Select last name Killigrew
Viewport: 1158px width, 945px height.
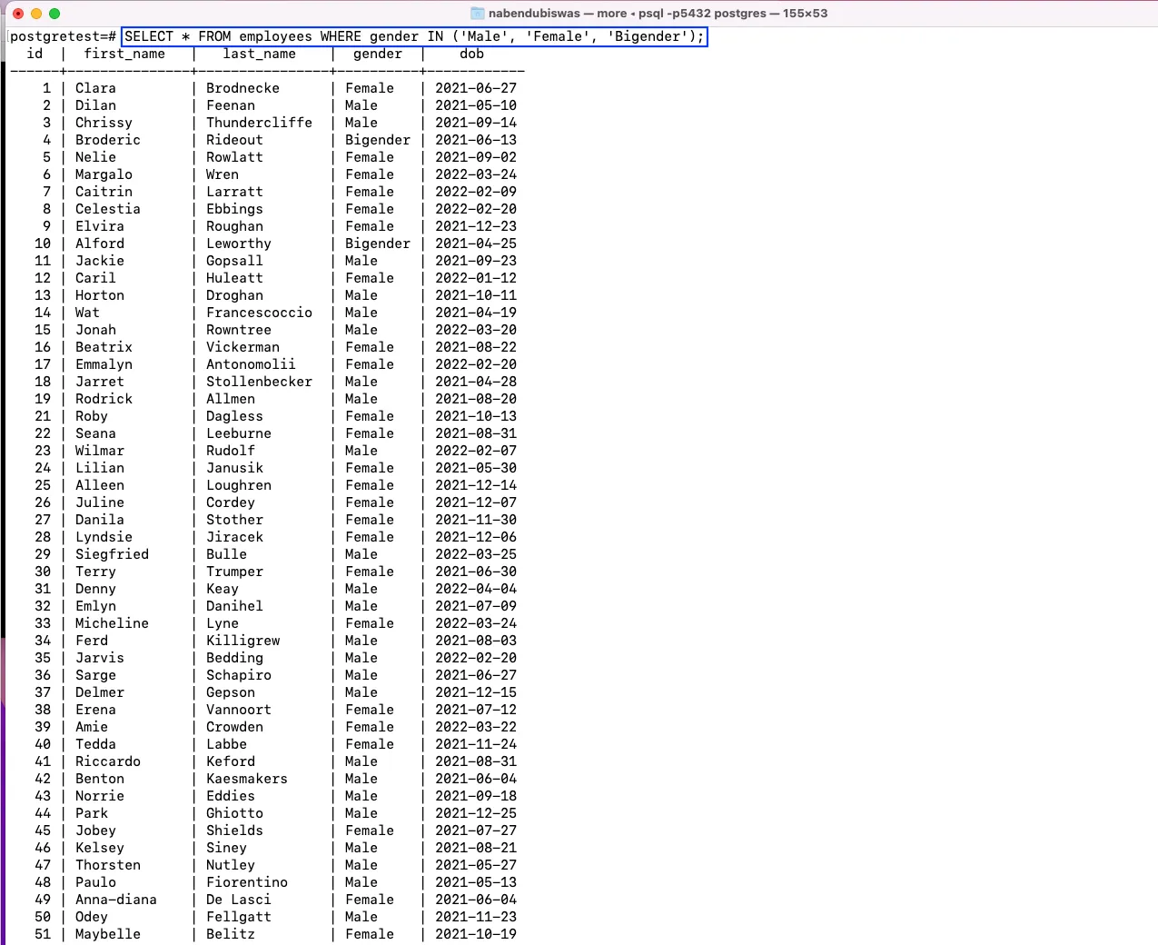coord(242,641)
